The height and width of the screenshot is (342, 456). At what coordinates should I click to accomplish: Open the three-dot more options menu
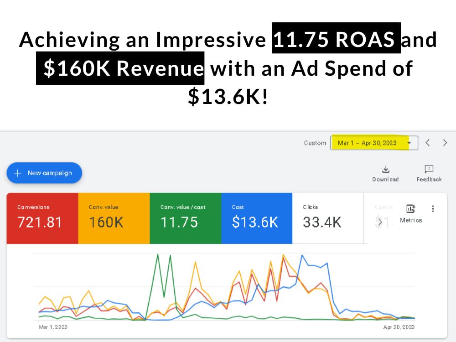tap(433, 208)
